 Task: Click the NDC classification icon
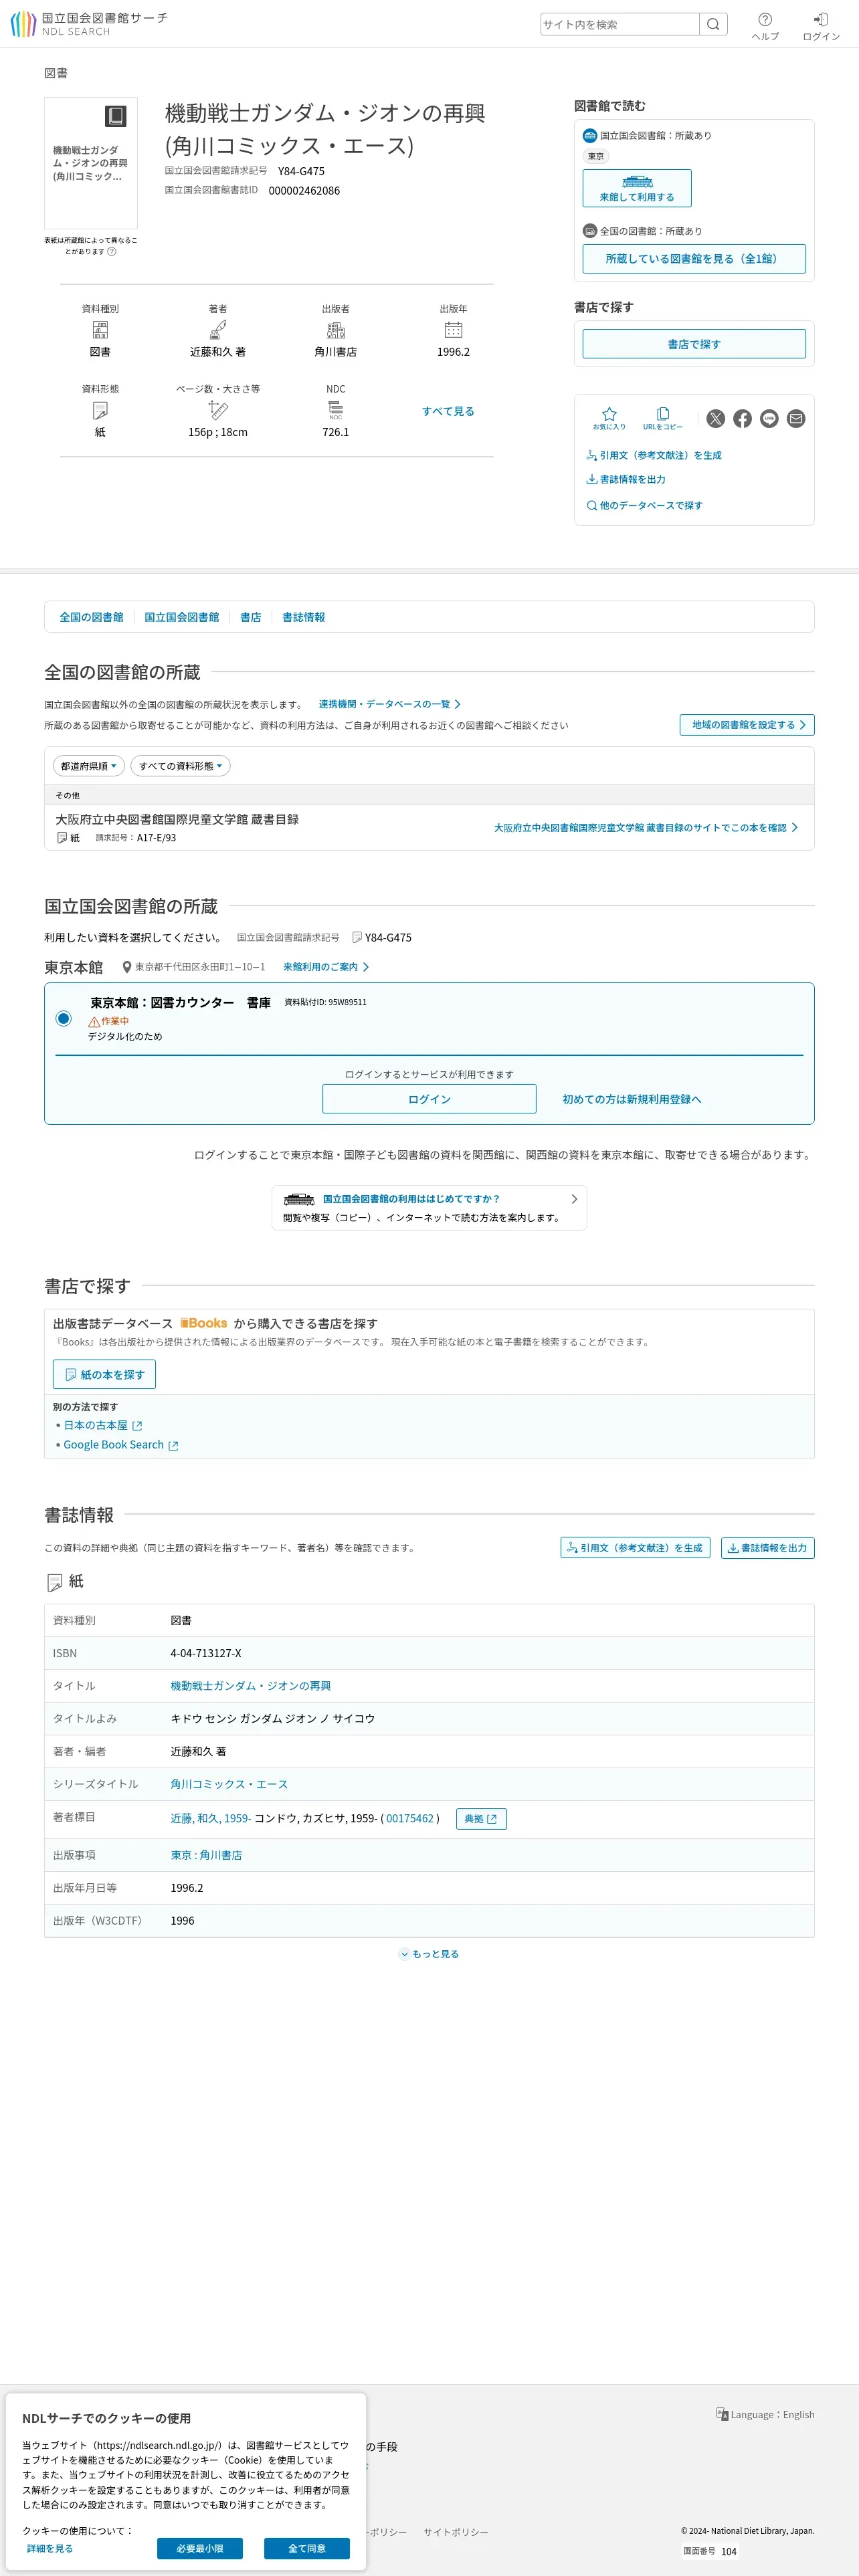tap(336, 410)
